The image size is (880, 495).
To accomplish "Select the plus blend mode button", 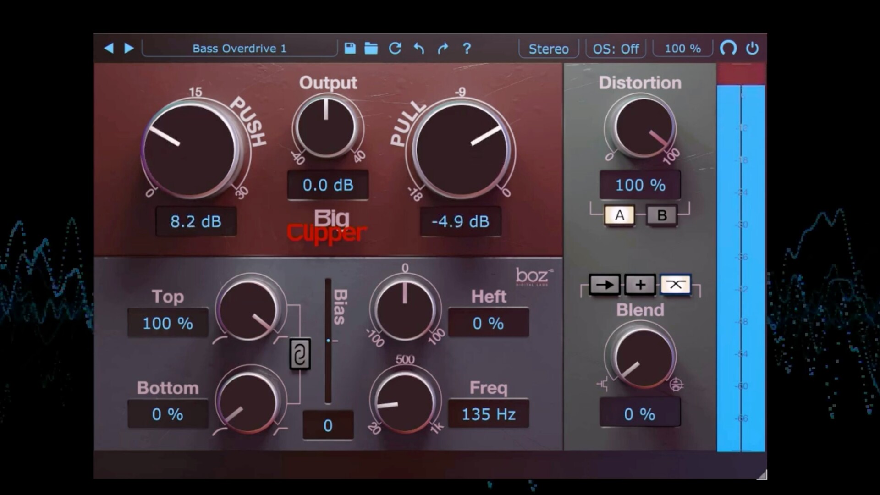I will click(x=640, y=285).
